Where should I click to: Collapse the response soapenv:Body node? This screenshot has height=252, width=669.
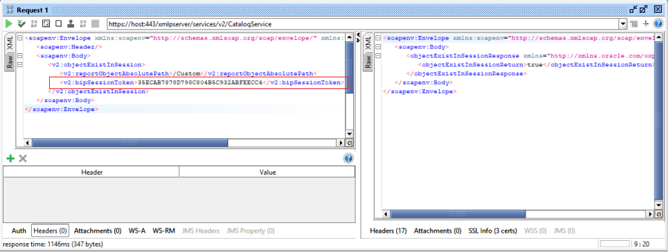[x=378, y=47]
